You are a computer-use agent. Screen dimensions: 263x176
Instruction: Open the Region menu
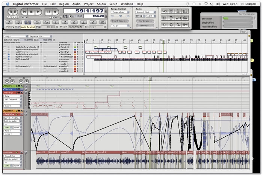[64, 4]
